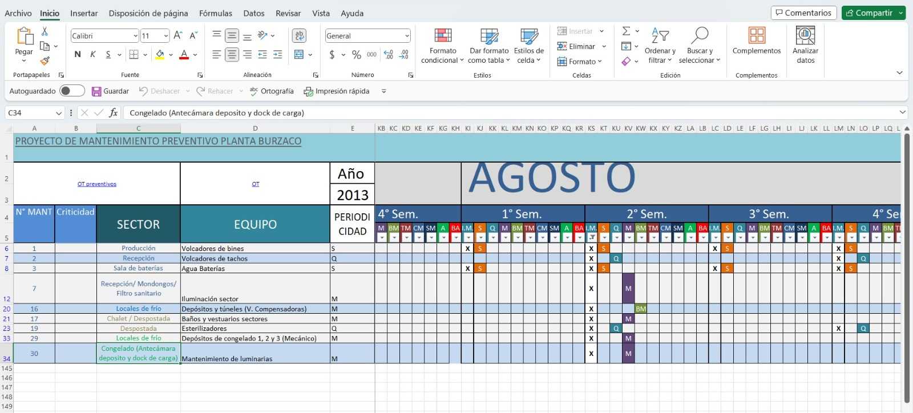Expand the General number format dropdown
The width and height of the screenshot is (913, 413).
point(407,36)
